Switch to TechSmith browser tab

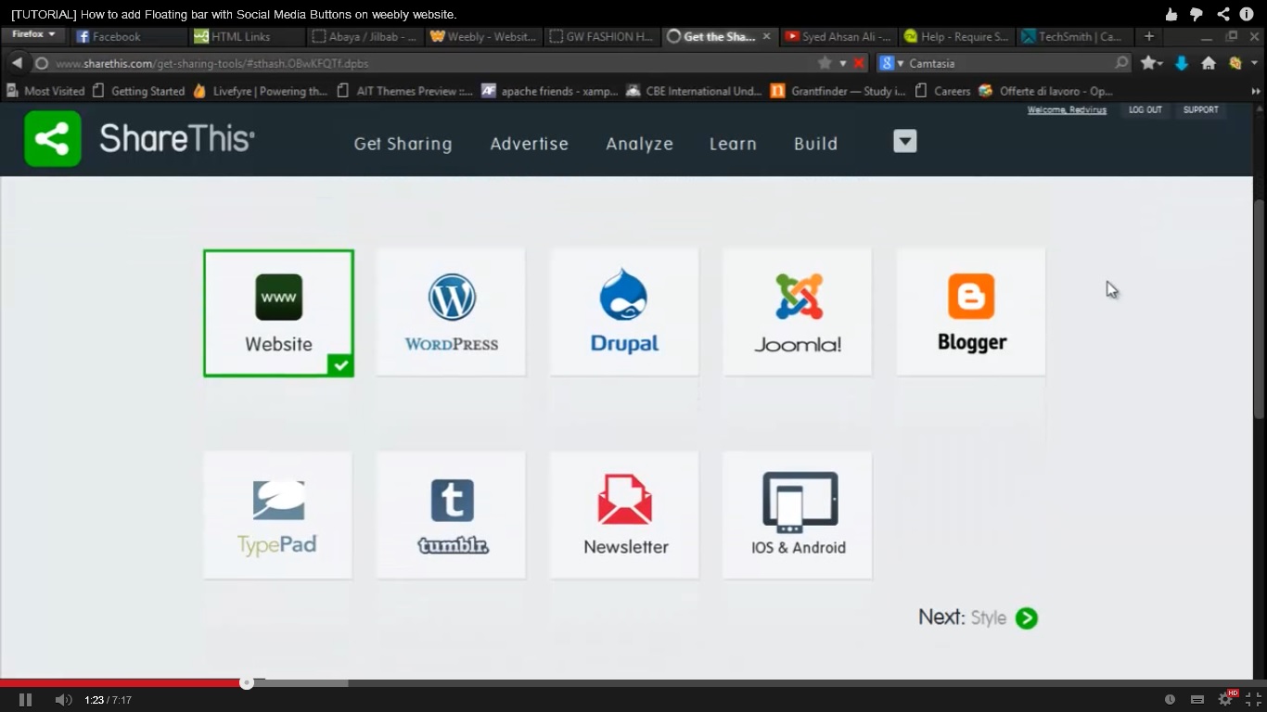tap(1073, 36)
